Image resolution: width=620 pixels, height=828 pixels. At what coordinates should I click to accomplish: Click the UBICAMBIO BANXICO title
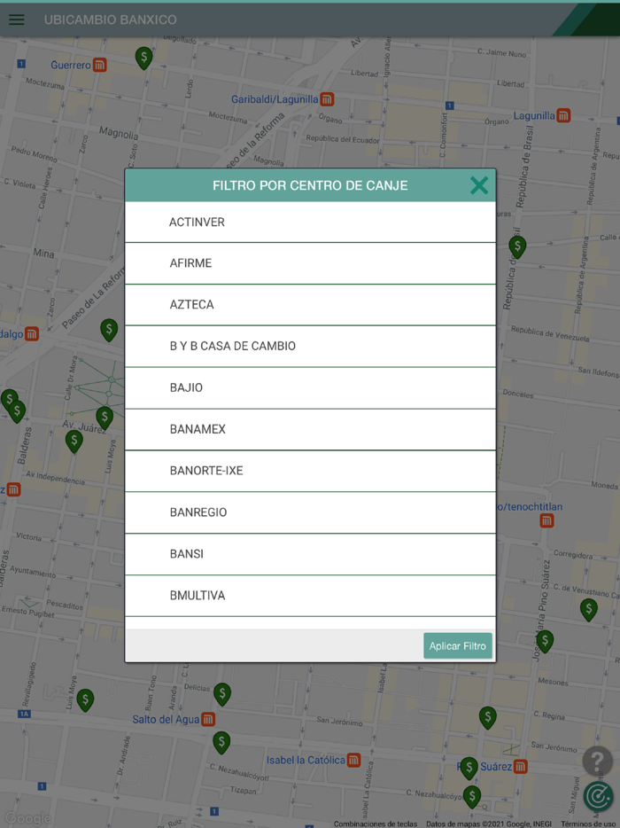(x=111, y=20)
